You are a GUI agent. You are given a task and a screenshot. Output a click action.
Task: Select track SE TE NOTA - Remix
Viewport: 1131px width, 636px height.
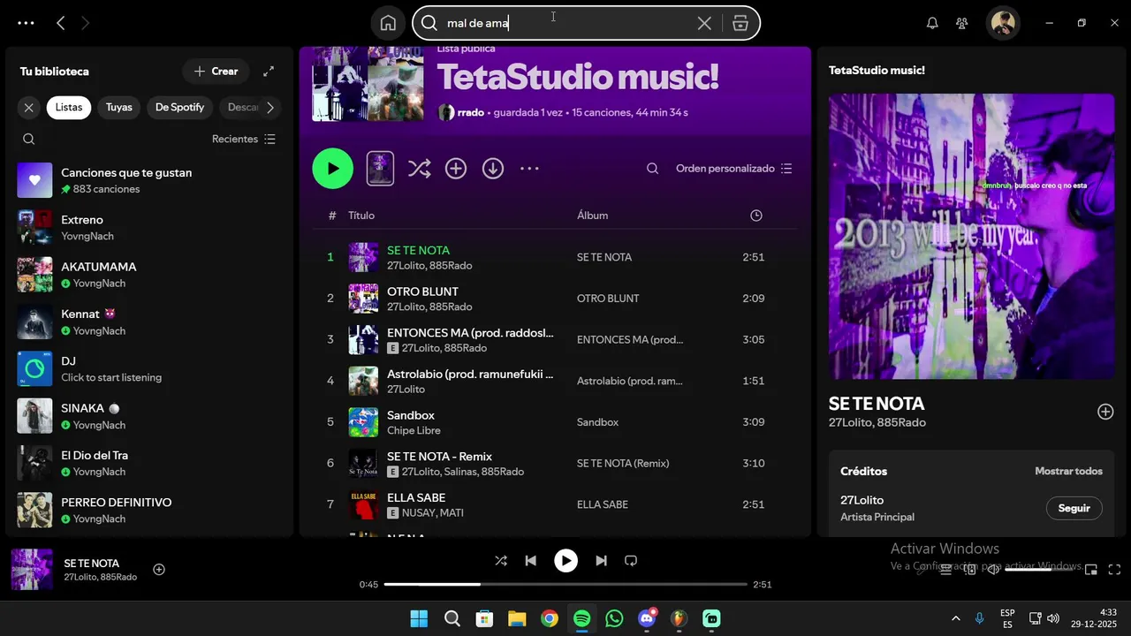tap(555, 463)
